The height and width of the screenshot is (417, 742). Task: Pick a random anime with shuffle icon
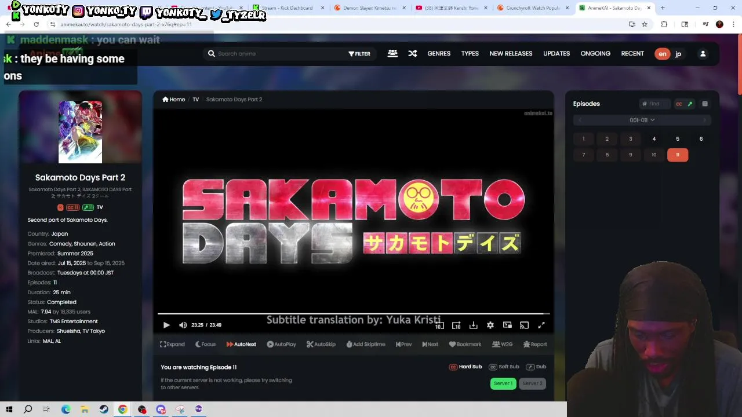pyautogui.click(x=412, y=53)
